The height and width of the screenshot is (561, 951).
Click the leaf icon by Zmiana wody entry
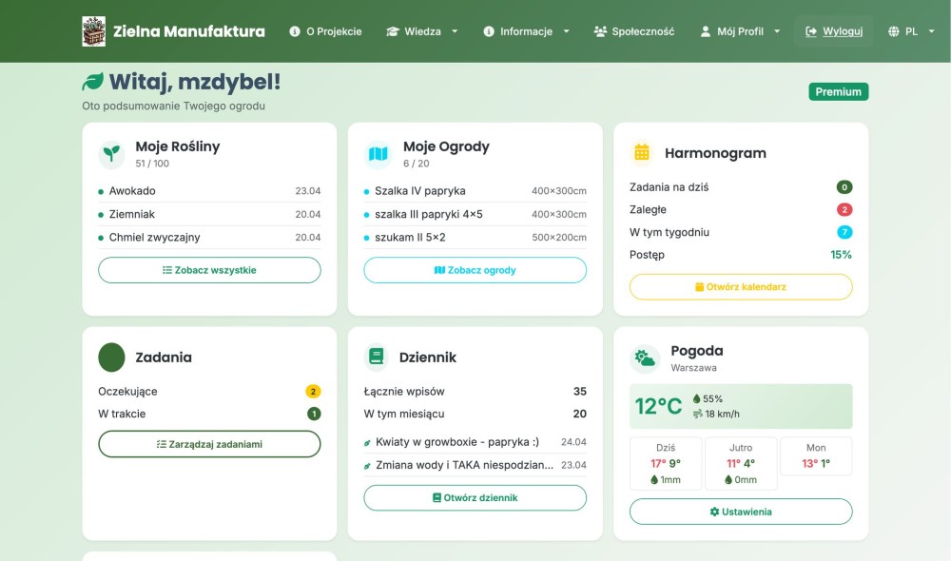point(367,466)
